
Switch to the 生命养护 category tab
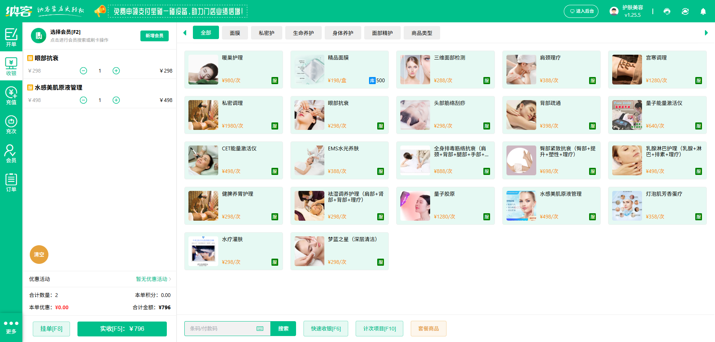(x=304, y=33)
